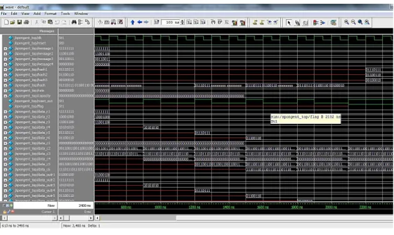Open Find with the binoculars icon

(x=74, y=22)
